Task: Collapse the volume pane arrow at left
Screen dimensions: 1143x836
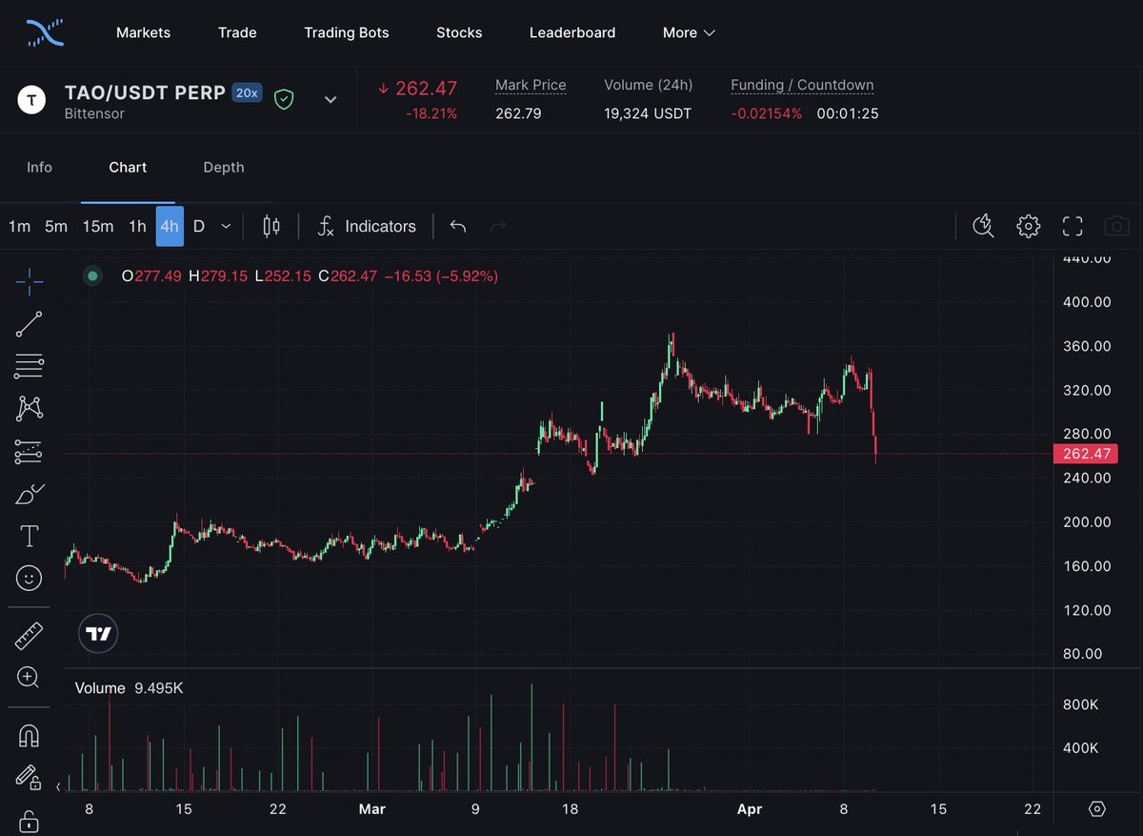Action: coord(59,787)
